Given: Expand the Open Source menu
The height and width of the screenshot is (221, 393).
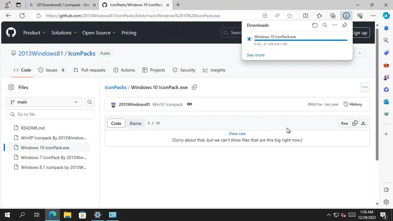Looking at the screenshot, I should [x=99, y=33].
